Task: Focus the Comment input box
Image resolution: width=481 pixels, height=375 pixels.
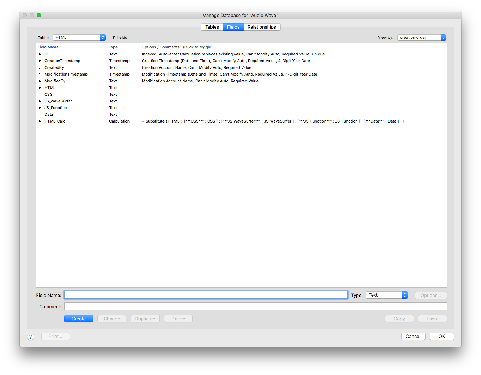Action: (x=256, y=306)
